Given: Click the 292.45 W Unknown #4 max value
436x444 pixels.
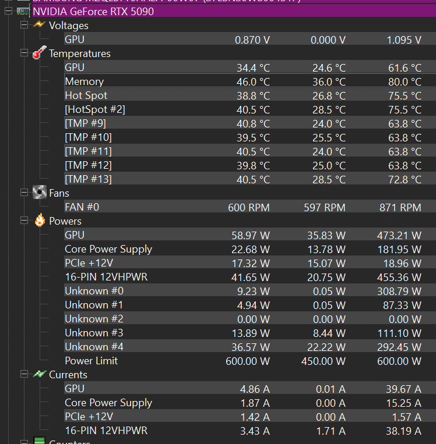Looking at the screenshot, I should (x=399, y=347).
